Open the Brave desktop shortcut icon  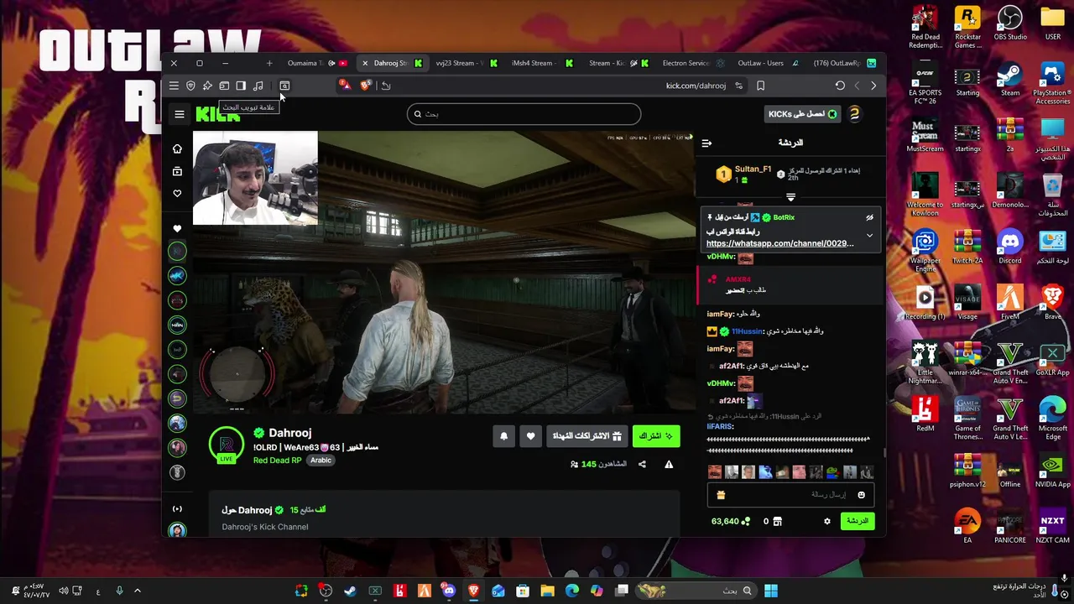(1052, 304)
